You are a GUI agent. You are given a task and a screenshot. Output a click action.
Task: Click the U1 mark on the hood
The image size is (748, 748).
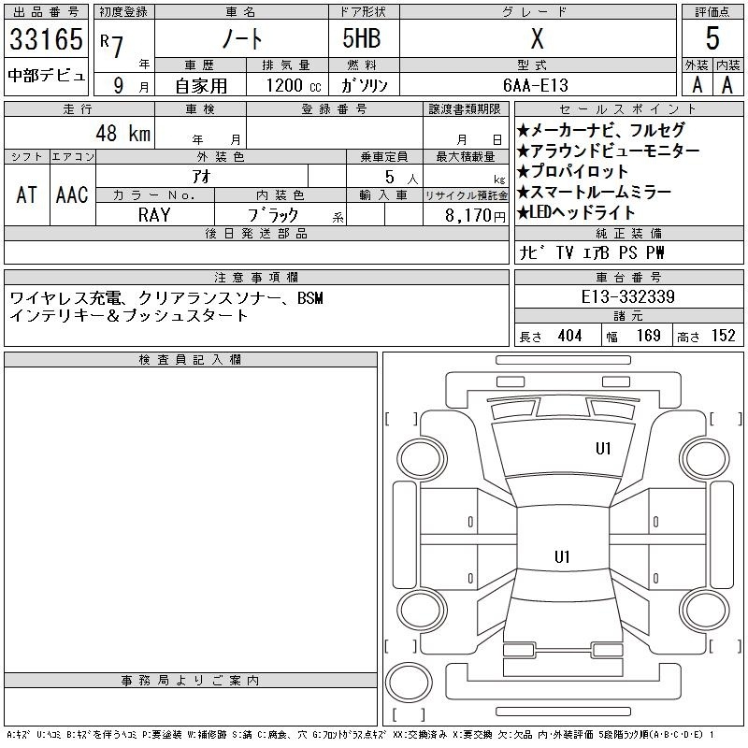[x=603, y=449]
